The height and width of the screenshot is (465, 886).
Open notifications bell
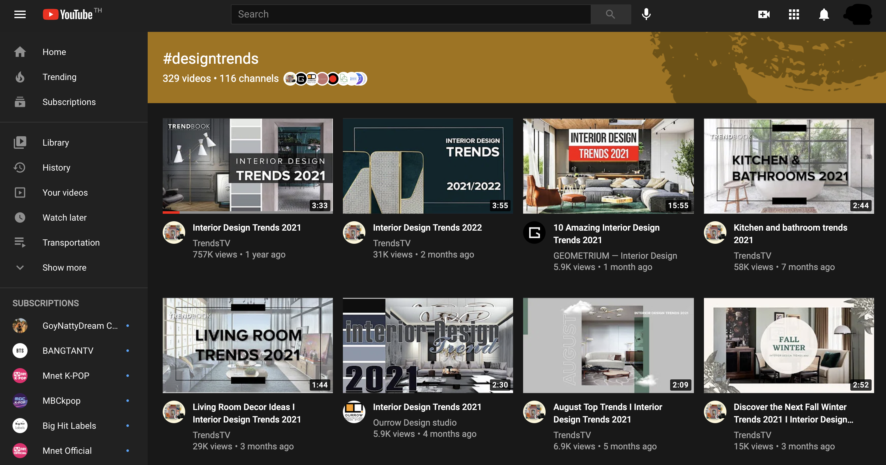click(x=823, y=14)
